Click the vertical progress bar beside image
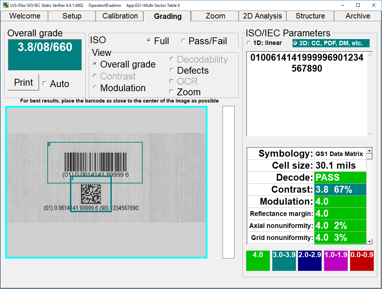This screenshot has width=382, height=289. (x=228, y=182)
